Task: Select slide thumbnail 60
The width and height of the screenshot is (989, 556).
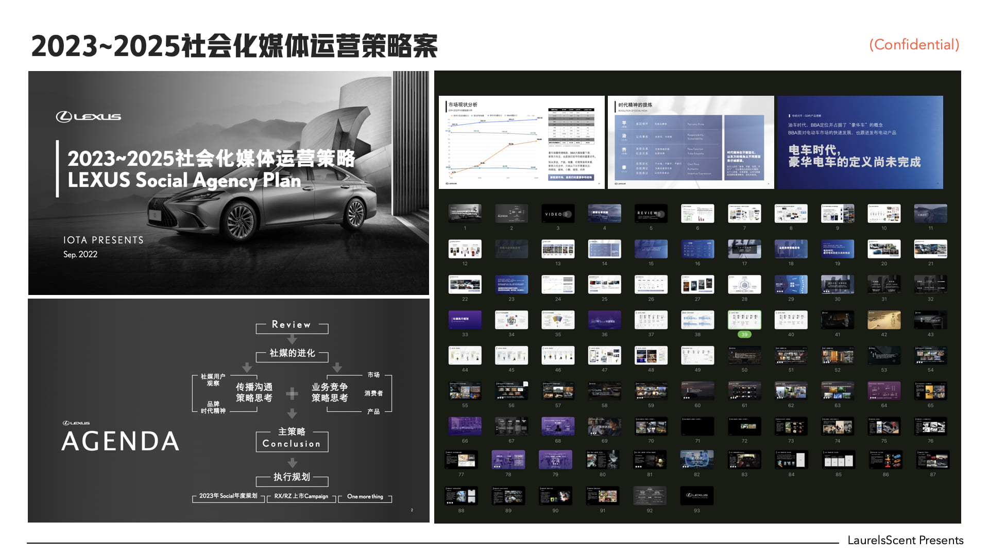Action: (x=697, y=391)
